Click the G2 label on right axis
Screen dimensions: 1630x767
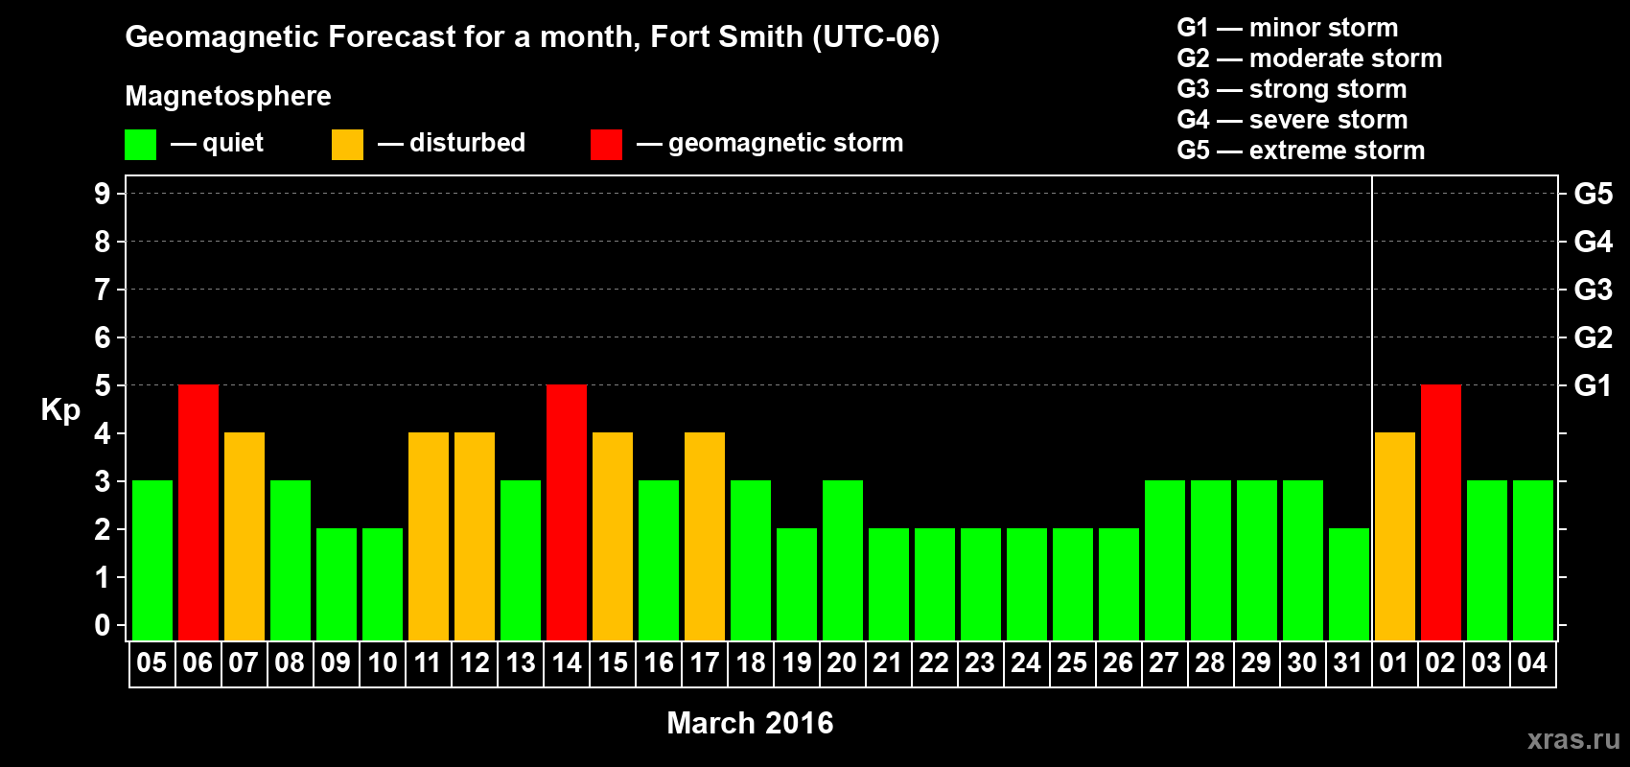(x=1594, y=337)
